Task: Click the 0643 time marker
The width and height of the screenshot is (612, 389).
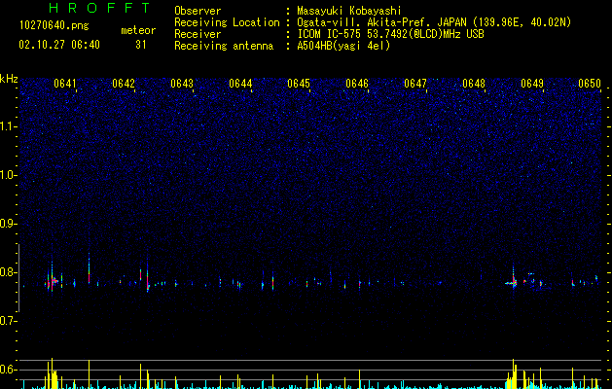Action: [x=182, y=84]
